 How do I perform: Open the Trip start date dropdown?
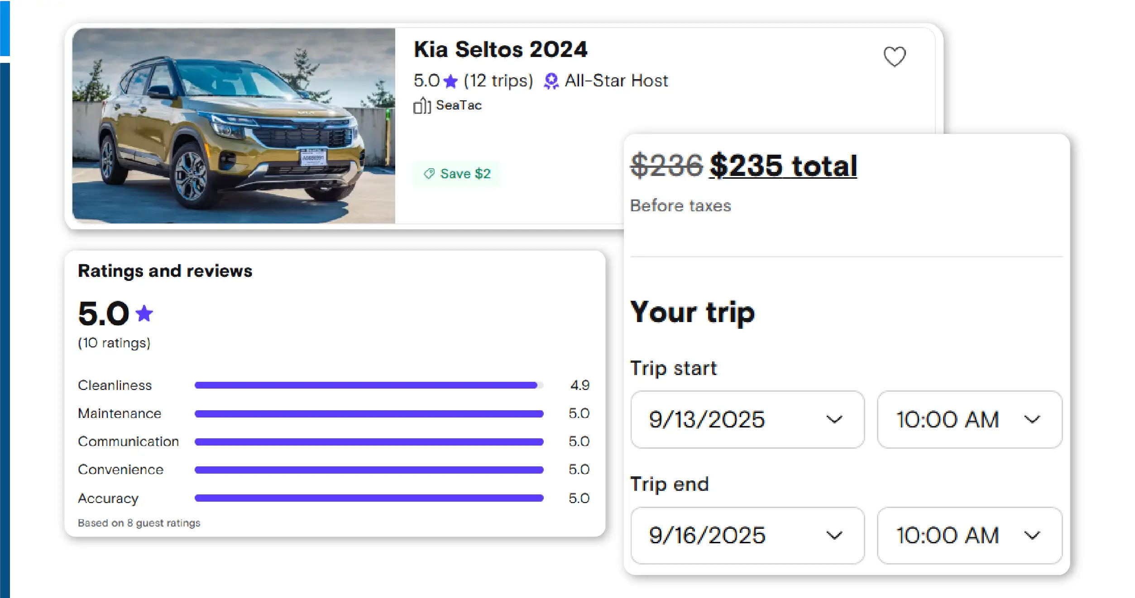click(747, 419)
